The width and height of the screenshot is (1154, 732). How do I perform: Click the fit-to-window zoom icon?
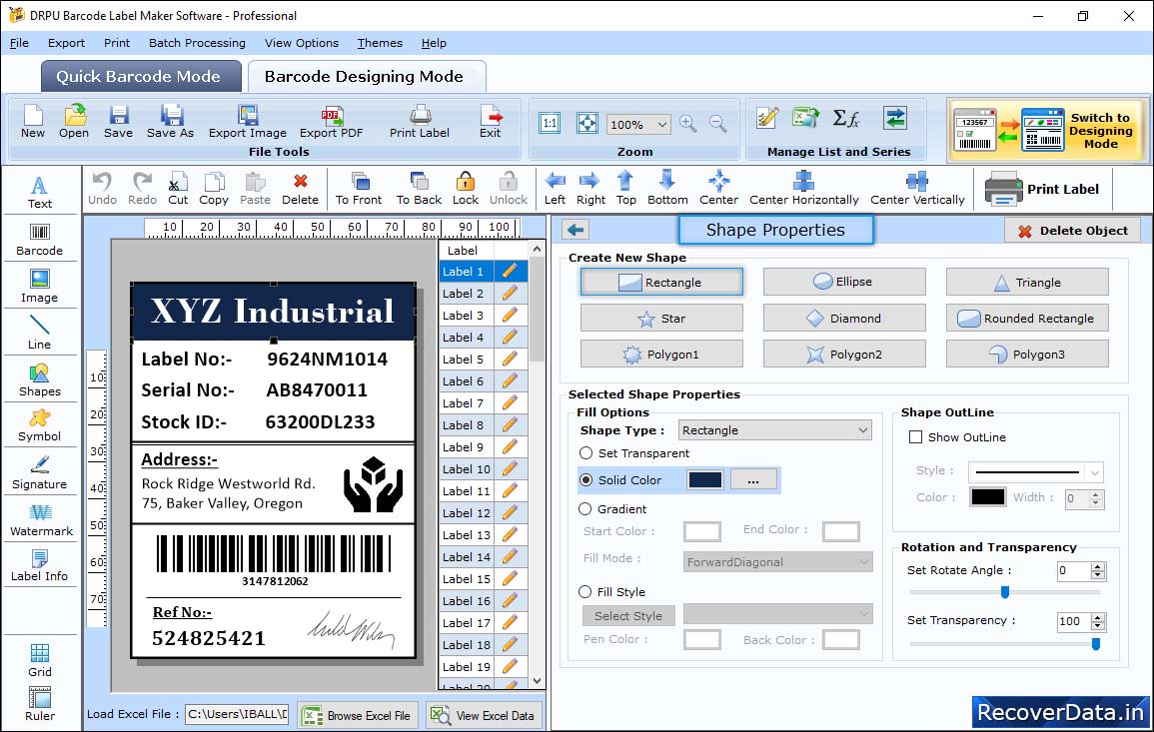(x=587, y=123)
